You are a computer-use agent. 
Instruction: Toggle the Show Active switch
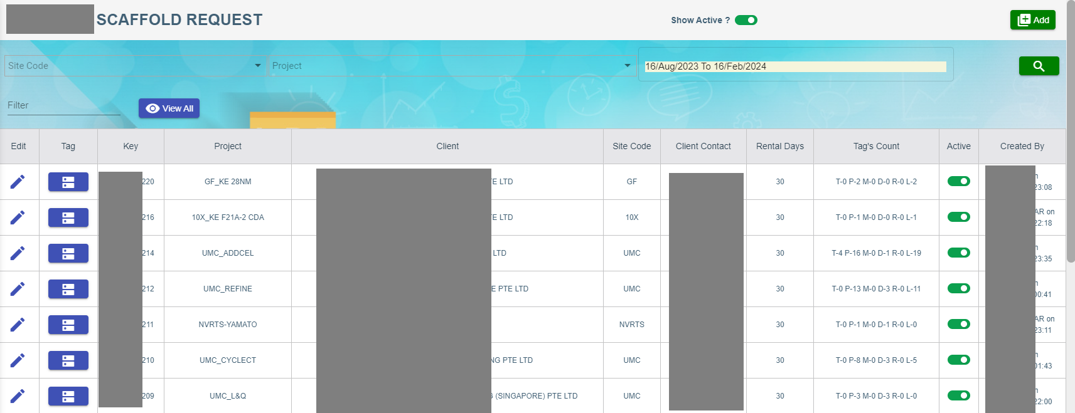click(x=746, y=20)
